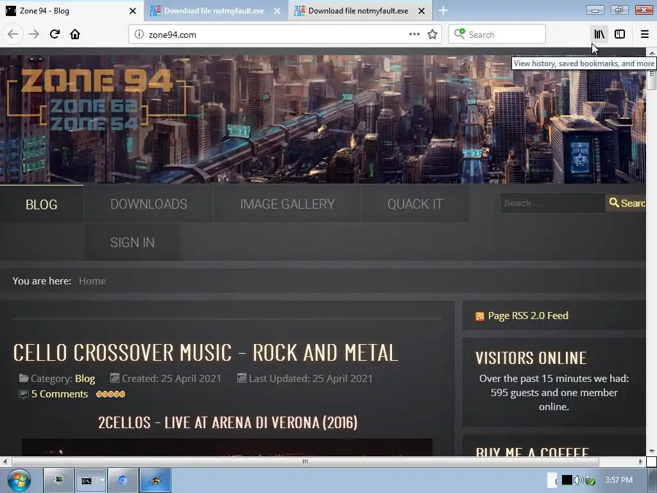Show site information for zone94.com
This screenshot has width=657, height=493.
139,35
